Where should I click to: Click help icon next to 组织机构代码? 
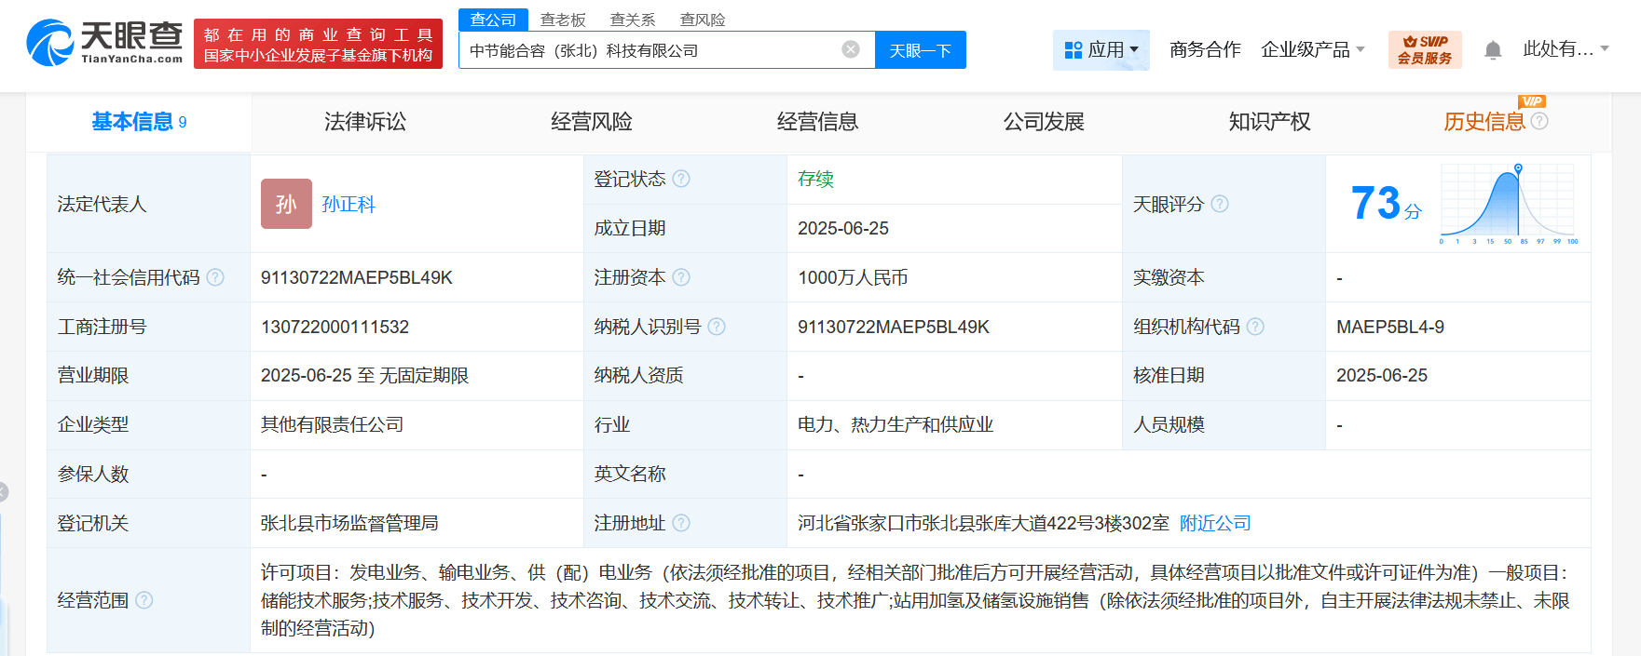[1255, 327]
